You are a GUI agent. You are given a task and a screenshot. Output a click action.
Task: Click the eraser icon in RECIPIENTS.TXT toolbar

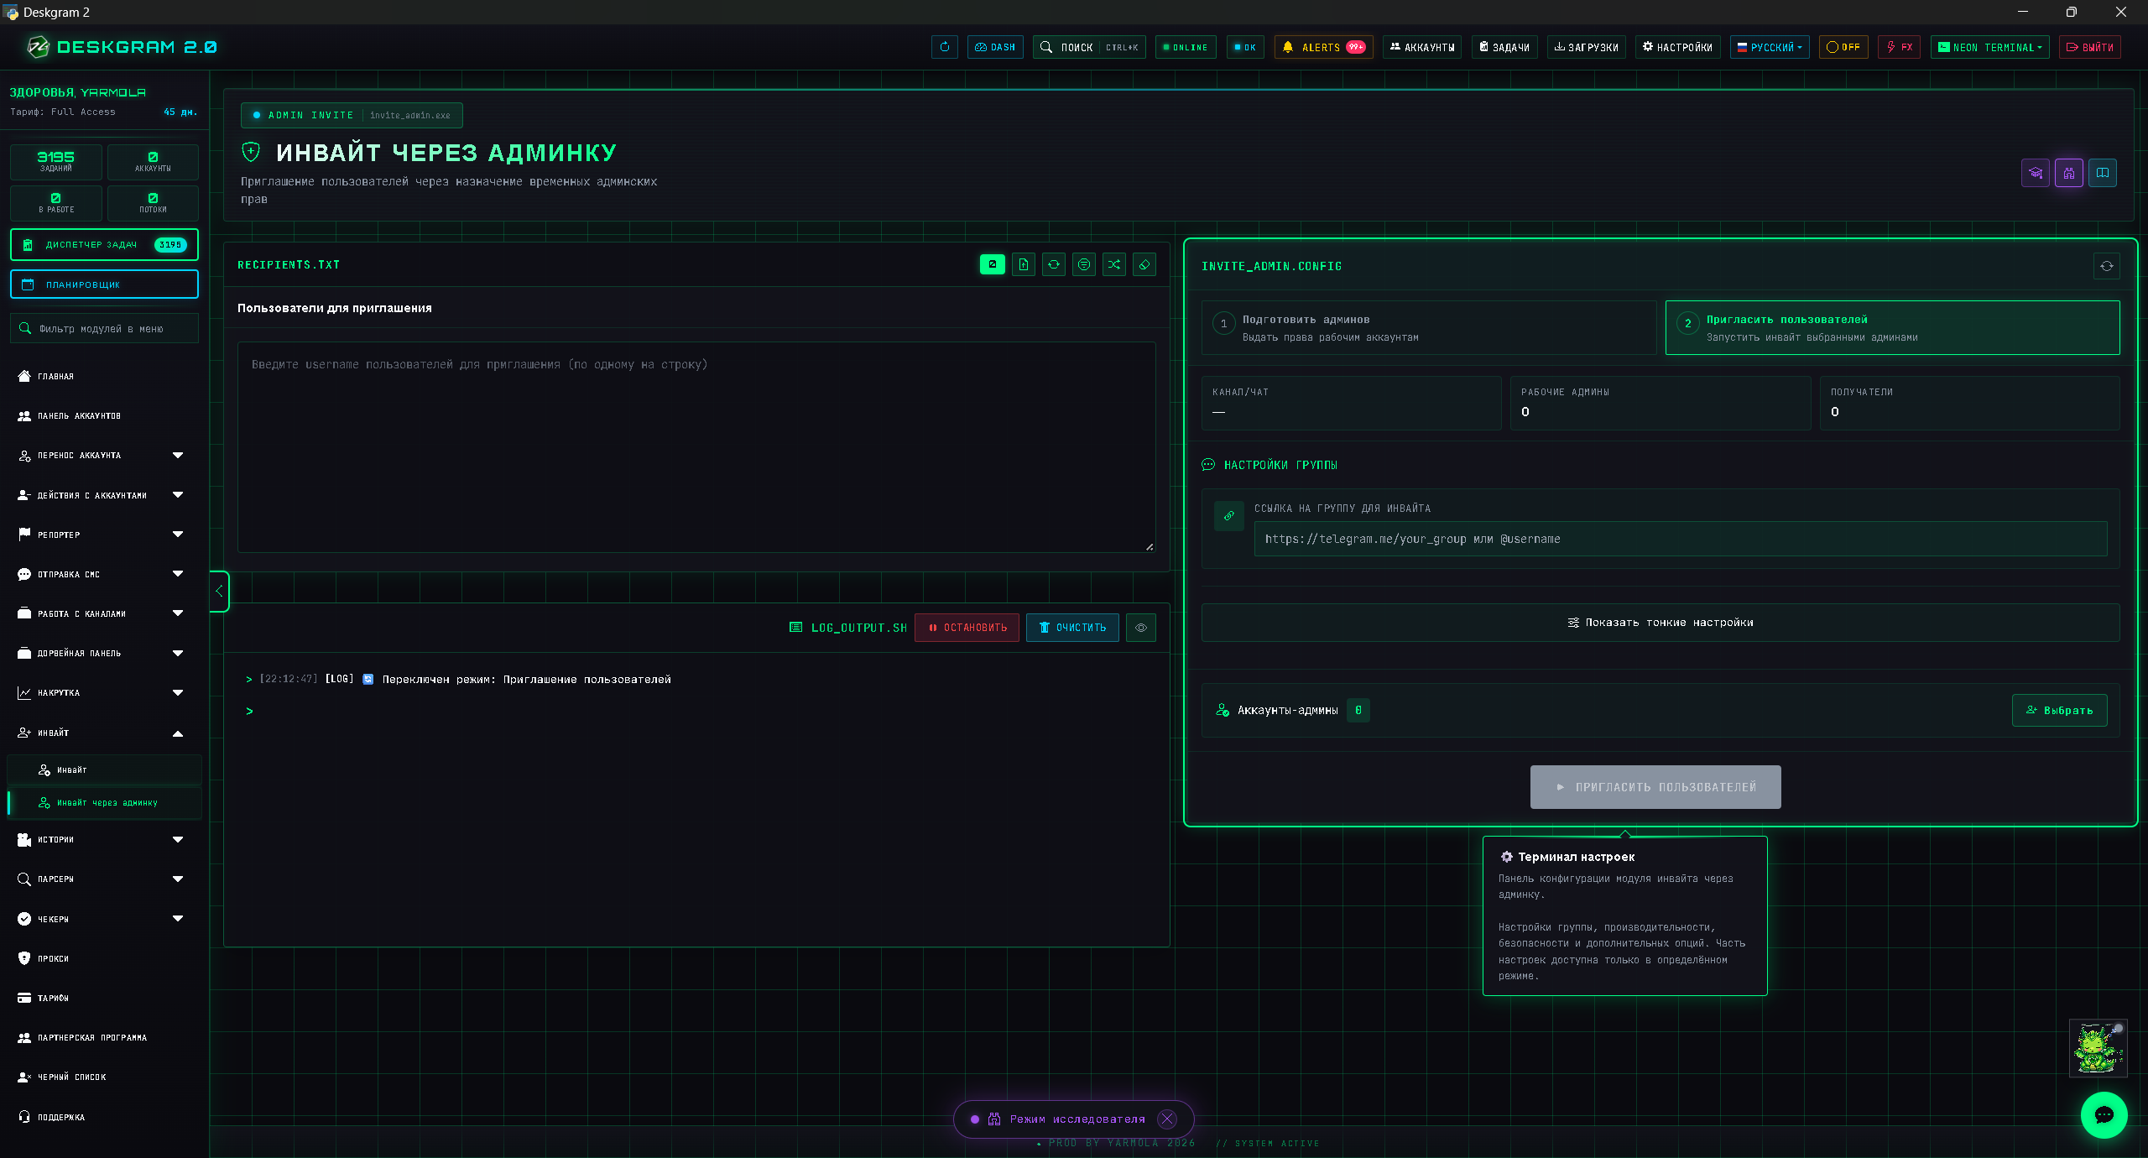pos(1144,264)
